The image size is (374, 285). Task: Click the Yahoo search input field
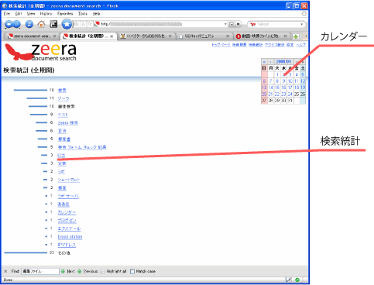[277, 24]
